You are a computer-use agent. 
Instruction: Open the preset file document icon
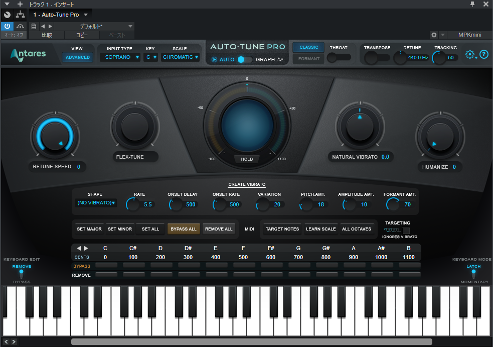click(34, 26)
